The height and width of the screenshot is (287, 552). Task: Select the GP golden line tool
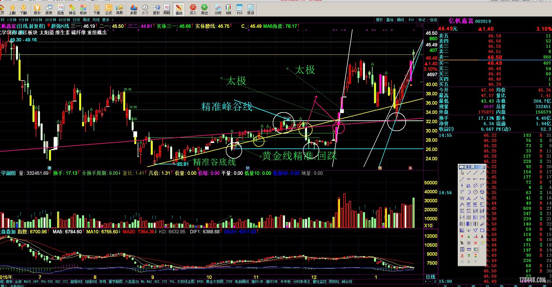(469, 204)
